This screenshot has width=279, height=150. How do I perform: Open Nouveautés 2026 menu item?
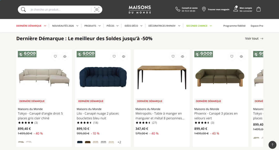pos(63,26)
